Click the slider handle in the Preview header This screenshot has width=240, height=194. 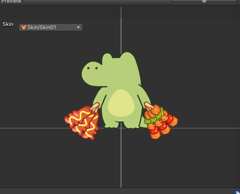click(204, 1)
